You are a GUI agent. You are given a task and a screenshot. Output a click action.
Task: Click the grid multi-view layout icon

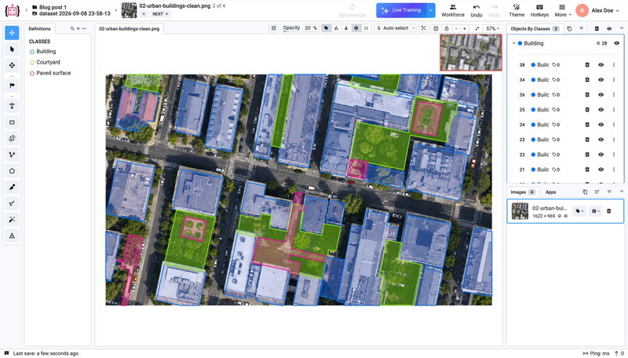(436, 28)
